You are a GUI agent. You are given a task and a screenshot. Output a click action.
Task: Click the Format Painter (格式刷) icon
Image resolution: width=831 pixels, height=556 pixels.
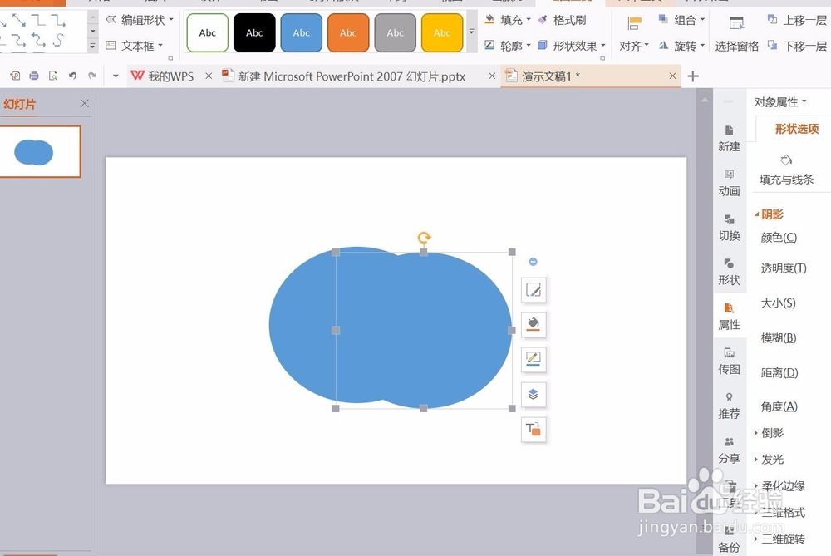click(547, 20)
